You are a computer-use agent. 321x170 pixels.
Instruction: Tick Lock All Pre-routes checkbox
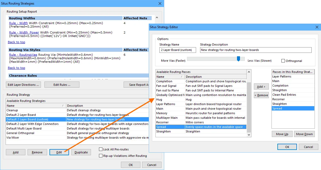101,149
